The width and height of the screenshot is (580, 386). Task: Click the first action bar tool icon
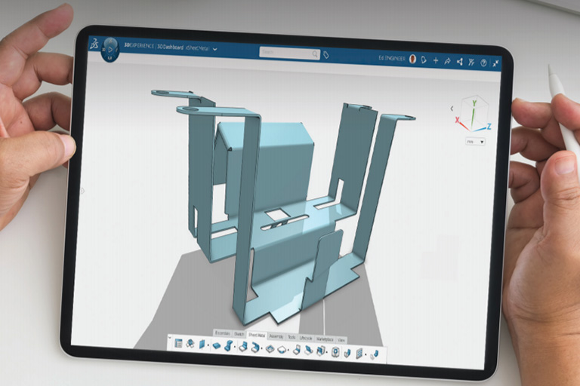pos(178,344)
